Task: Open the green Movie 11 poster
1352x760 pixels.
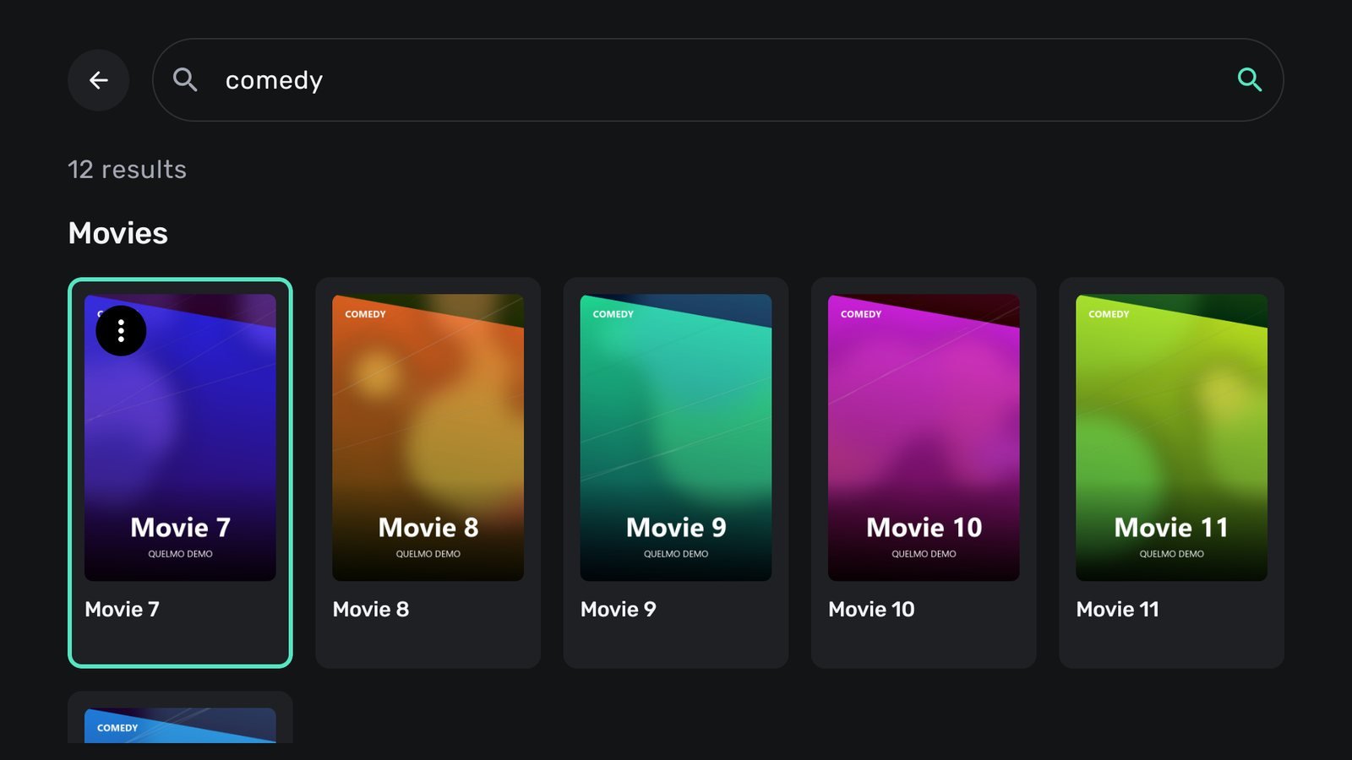Action: pos(1171,437)
